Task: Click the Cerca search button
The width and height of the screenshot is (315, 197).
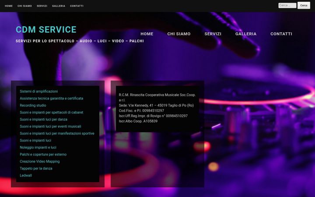Action: 304,5
